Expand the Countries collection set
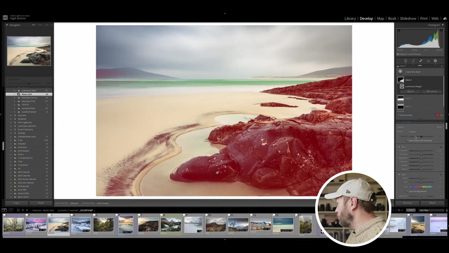 (11, 115)
